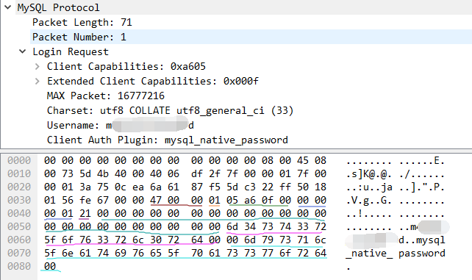The height and width of the screenshot is (280, 472).
Task: Click the MySQL Protocol header label
Action: (58, 7)
